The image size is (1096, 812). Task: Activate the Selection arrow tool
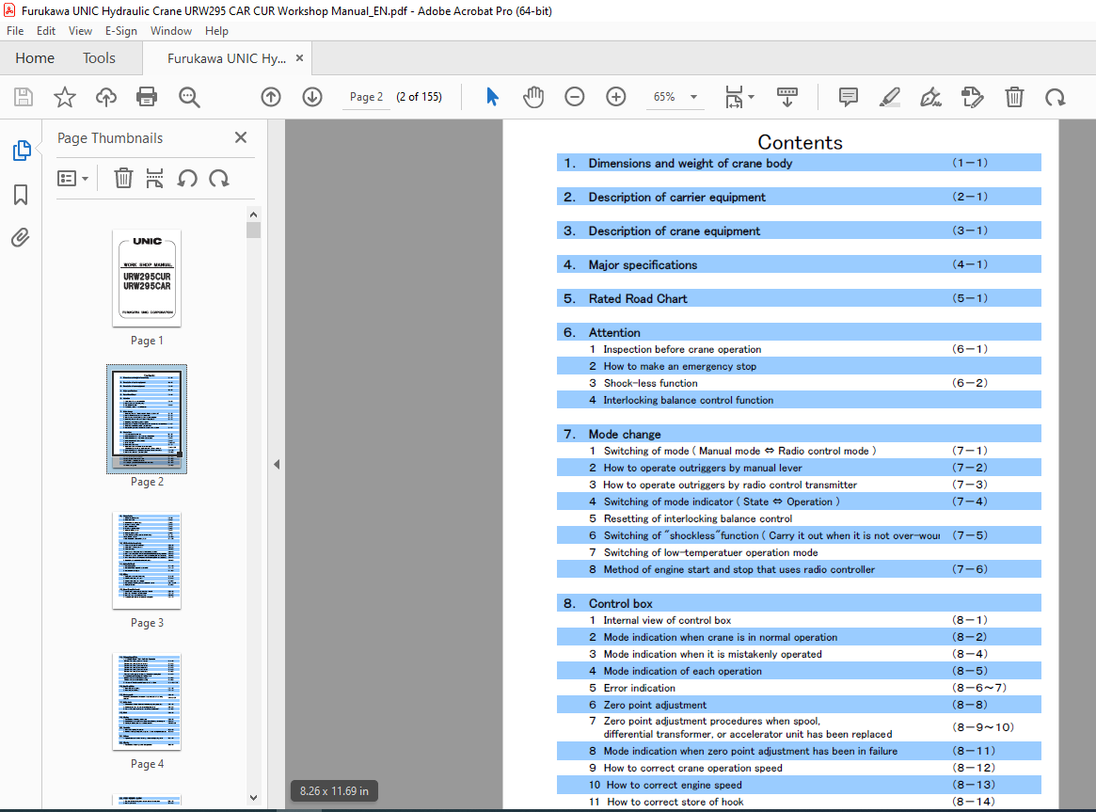click(x=492, y=97)
